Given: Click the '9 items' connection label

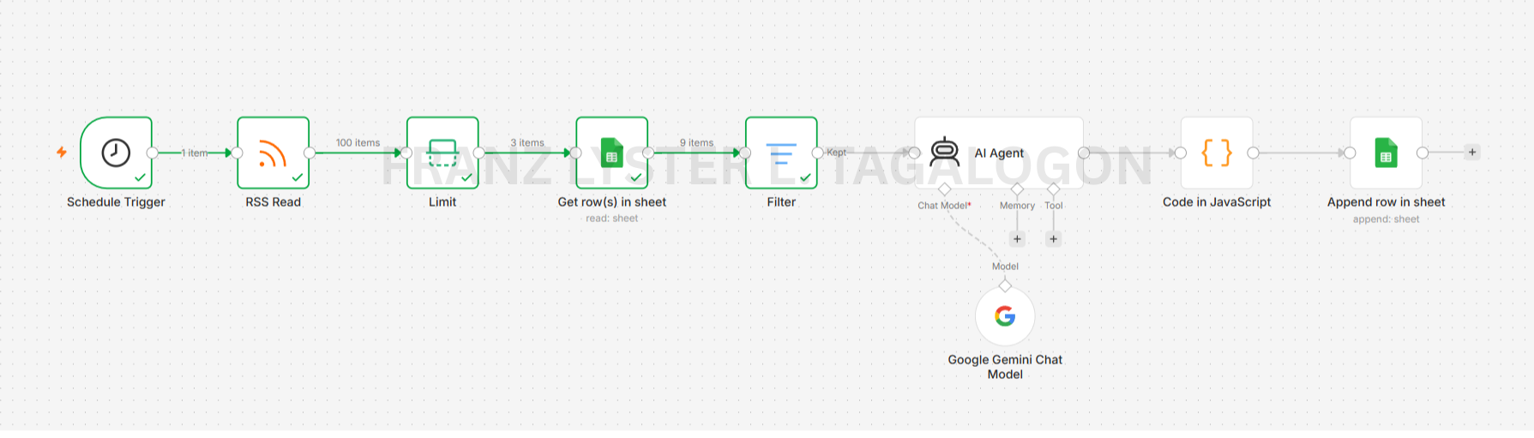Looking at the screenshot, I should click(x=696, y=143).
